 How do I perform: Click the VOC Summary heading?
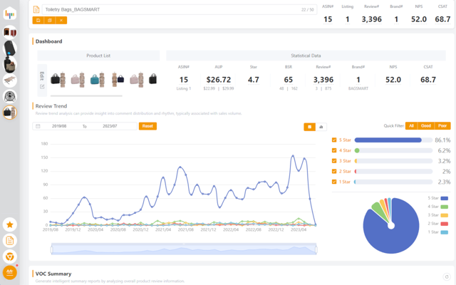click(53, 274)
